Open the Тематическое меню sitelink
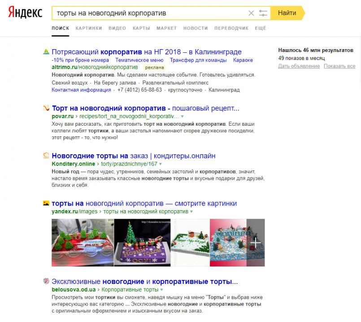Image resolution: width=361 pixels, height=322 pixels. pos(139,60)
